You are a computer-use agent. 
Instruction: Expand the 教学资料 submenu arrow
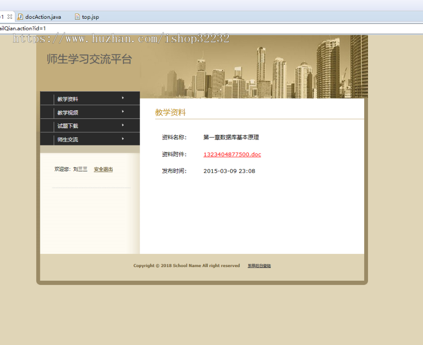(122, 99)
